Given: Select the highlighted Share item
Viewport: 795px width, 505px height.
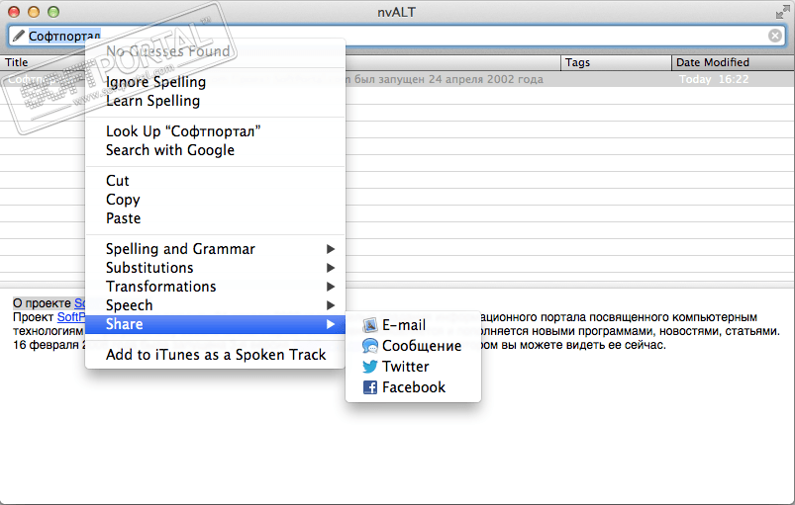Looking at the screenshot, I should 216,324.
